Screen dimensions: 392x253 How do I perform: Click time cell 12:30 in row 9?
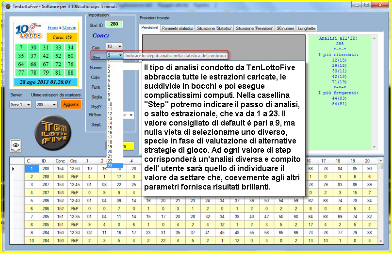75,233
